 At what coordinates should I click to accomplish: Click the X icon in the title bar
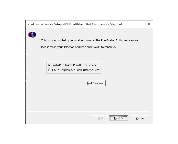(149, 24)
